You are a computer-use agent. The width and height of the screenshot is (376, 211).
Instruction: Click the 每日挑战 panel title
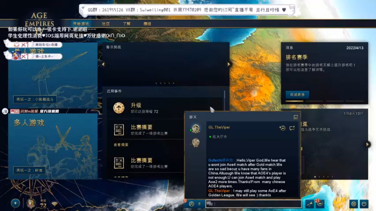(x=114, y=47)
